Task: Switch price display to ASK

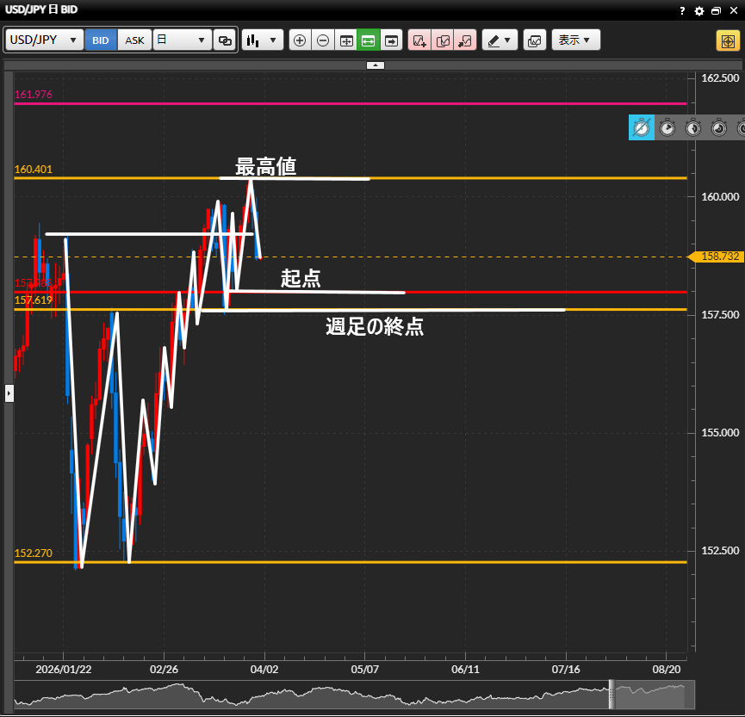Action: [x=134, y=40]
